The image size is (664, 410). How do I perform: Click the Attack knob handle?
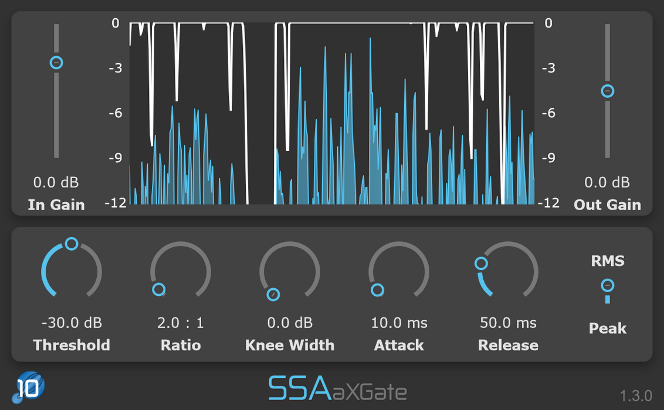point(377,290)
